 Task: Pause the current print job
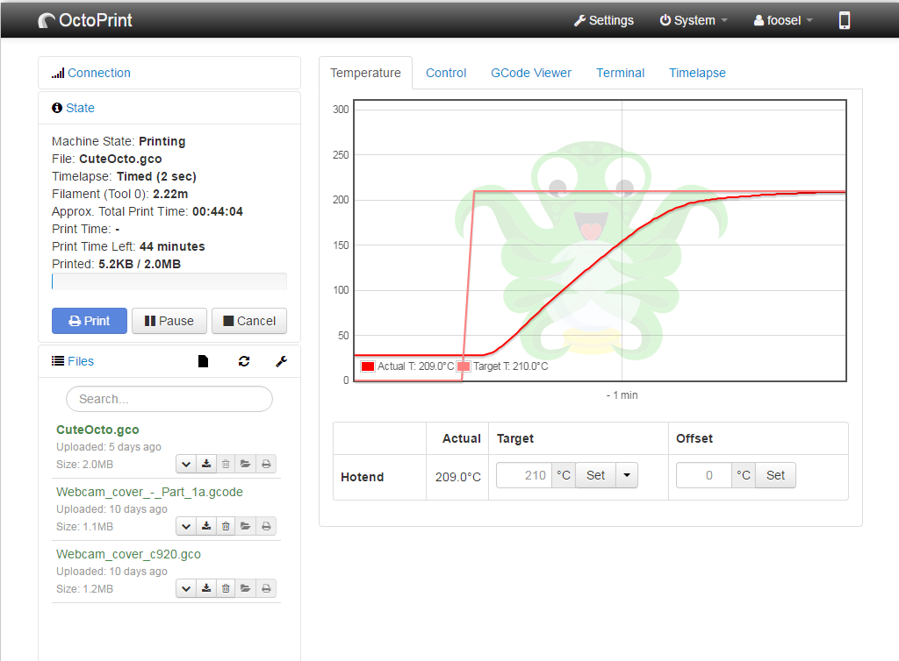(169, 320)
